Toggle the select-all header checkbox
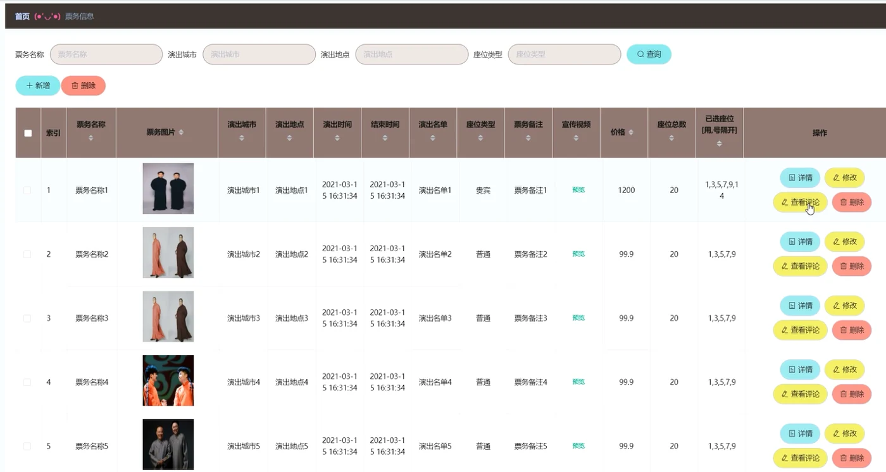The image size is (886, 472). click(28, 133)
